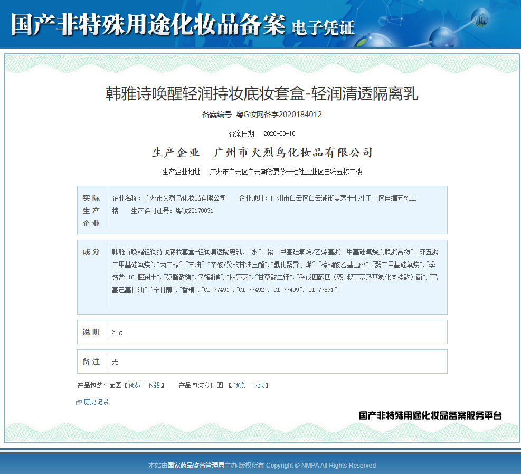The height and width of the screenshot is (474, 521).
Task: Click the 无 remark value
Action: coord(115,362)
